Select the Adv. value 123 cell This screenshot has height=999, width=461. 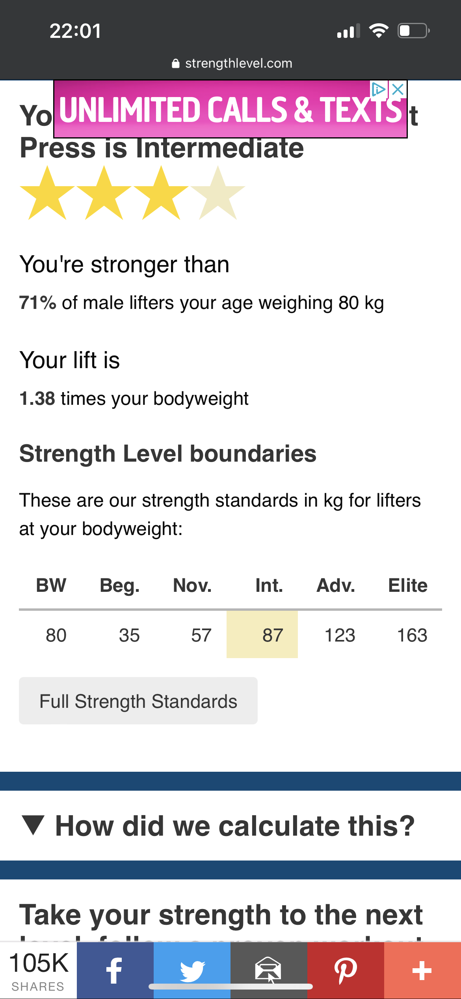(340, 635)
